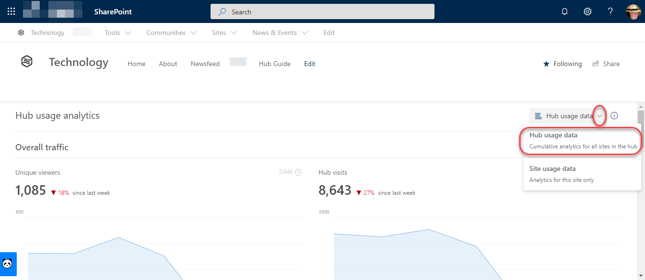
Task: Expand the Sites navigation dropdown
Action: pos(234,33)
